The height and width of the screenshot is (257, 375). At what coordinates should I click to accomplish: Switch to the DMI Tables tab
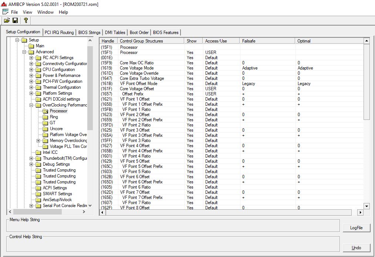(x=115, y=33)
